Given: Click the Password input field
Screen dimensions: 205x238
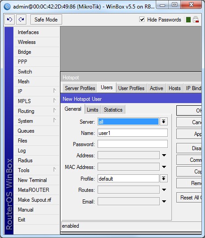Looking at the screenshot, I should (132, 144).
